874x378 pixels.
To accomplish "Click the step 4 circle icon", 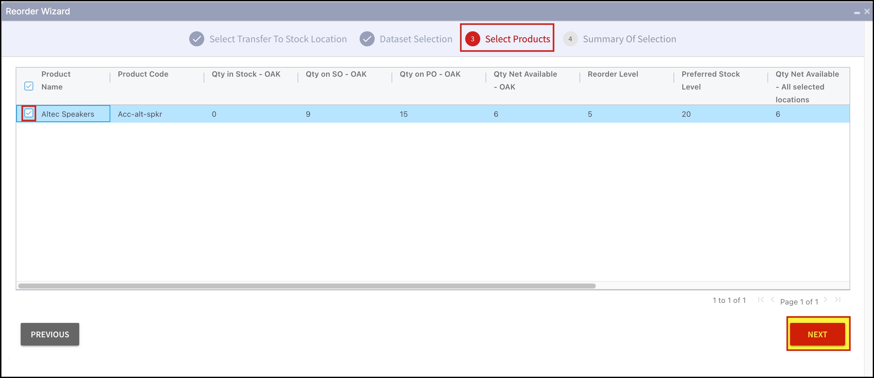I will pos(570,39).
